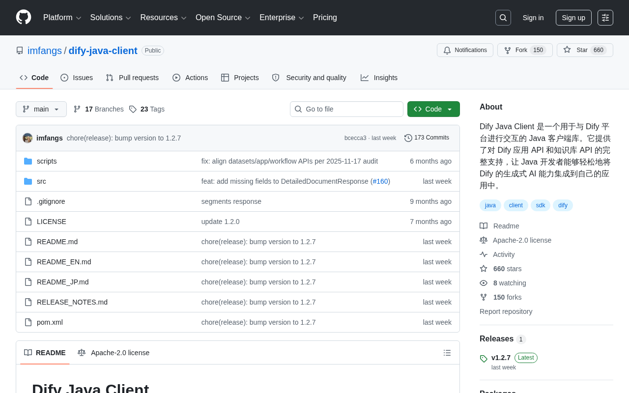Click the src folder icon
Viewport: 629px width, 393px height.
click(28, 181)
